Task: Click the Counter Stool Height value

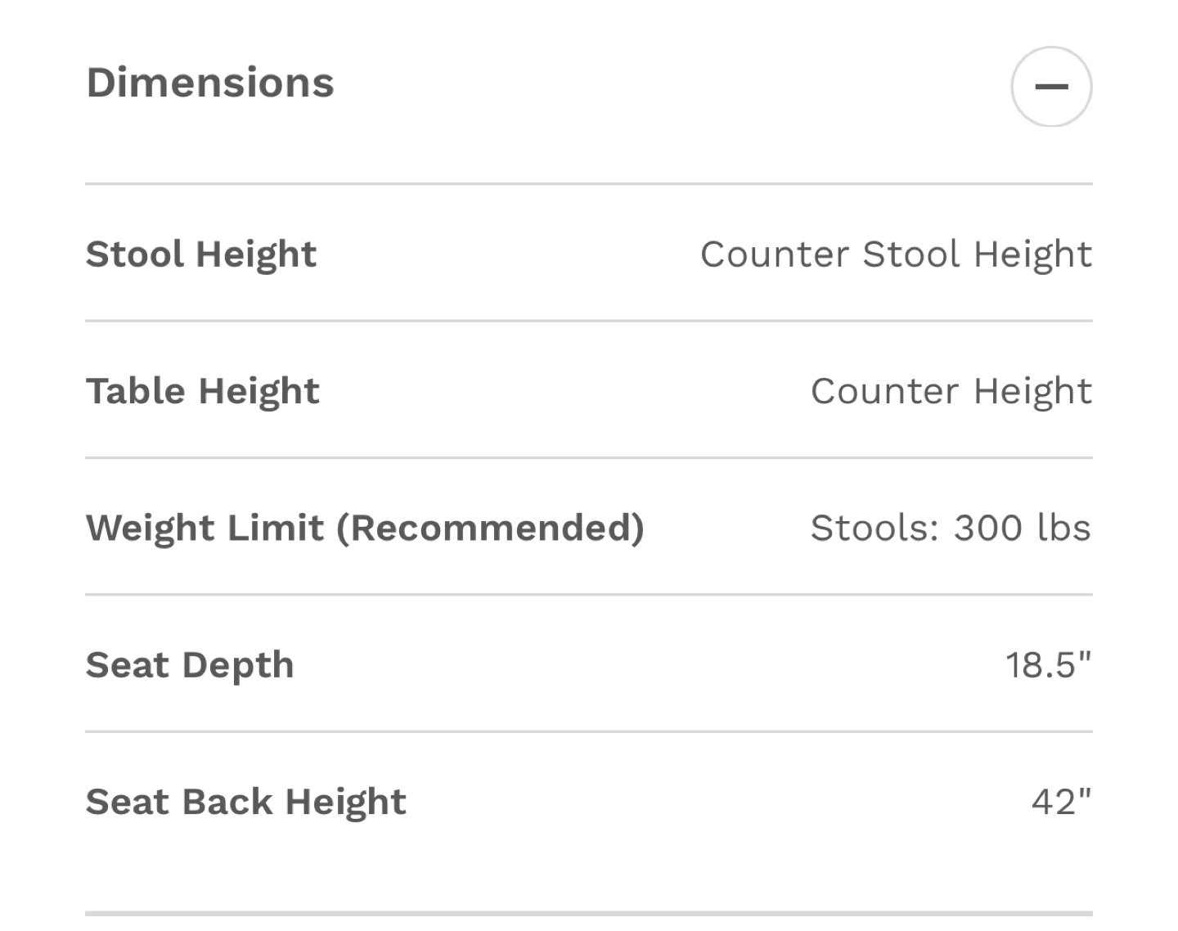Action: 896,254
